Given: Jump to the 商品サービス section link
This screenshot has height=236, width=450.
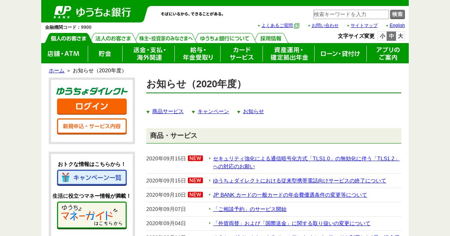Looking at the screenshot, I should point(168,111).
